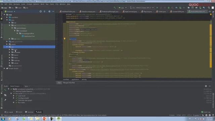Switch to Merged Manifest tab

(69, 83)
